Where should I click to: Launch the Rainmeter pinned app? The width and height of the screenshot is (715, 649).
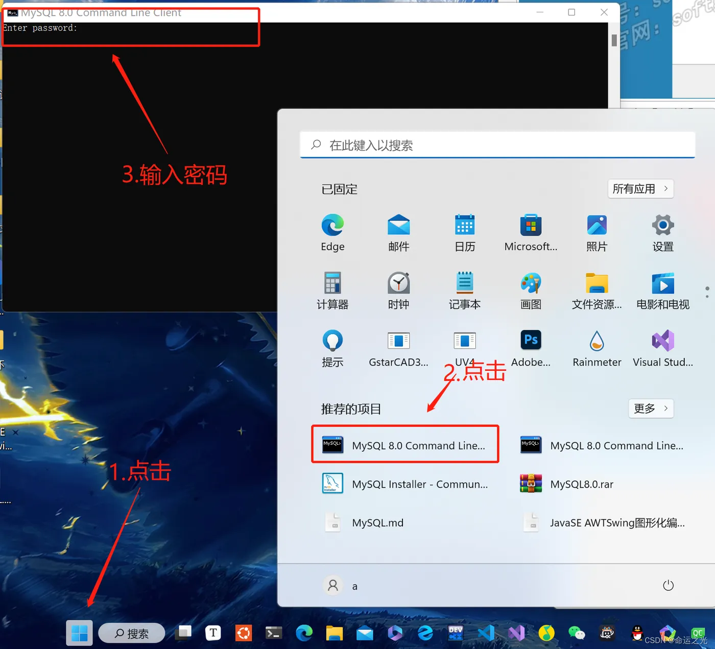coord(597,348)
